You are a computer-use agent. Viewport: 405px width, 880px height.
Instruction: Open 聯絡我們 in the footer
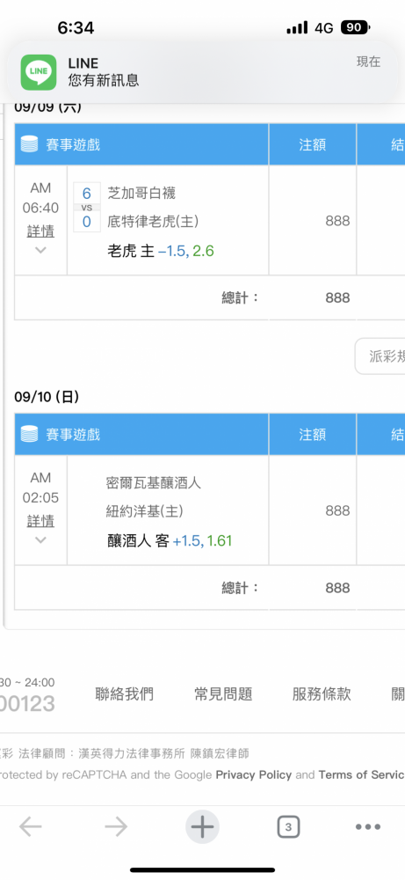point(125,694)
